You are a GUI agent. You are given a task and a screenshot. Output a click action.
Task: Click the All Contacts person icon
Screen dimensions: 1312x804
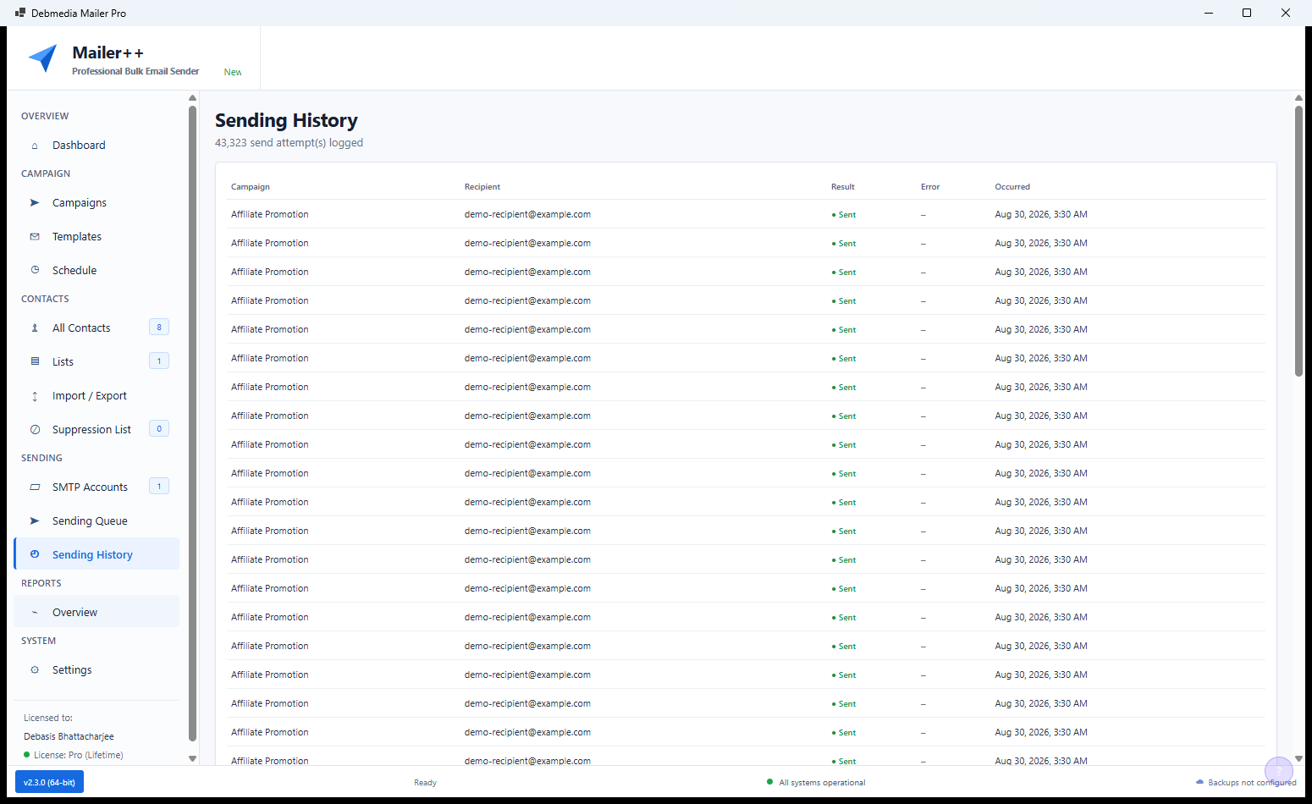[x=35, y=328]
